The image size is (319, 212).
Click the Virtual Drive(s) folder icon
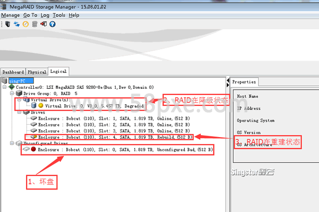pos(27,100)
